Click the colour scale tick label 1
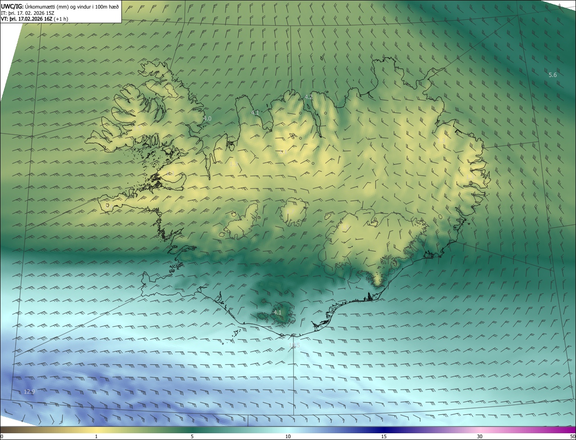 point(96,436)
